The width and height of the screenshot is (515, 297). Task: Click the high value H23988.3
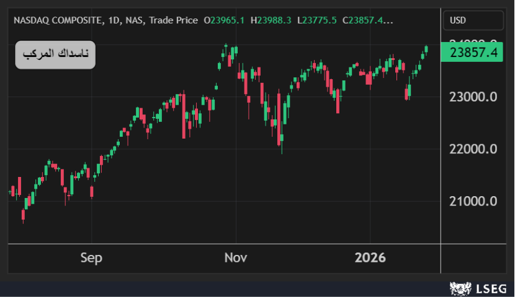[271, 20]
